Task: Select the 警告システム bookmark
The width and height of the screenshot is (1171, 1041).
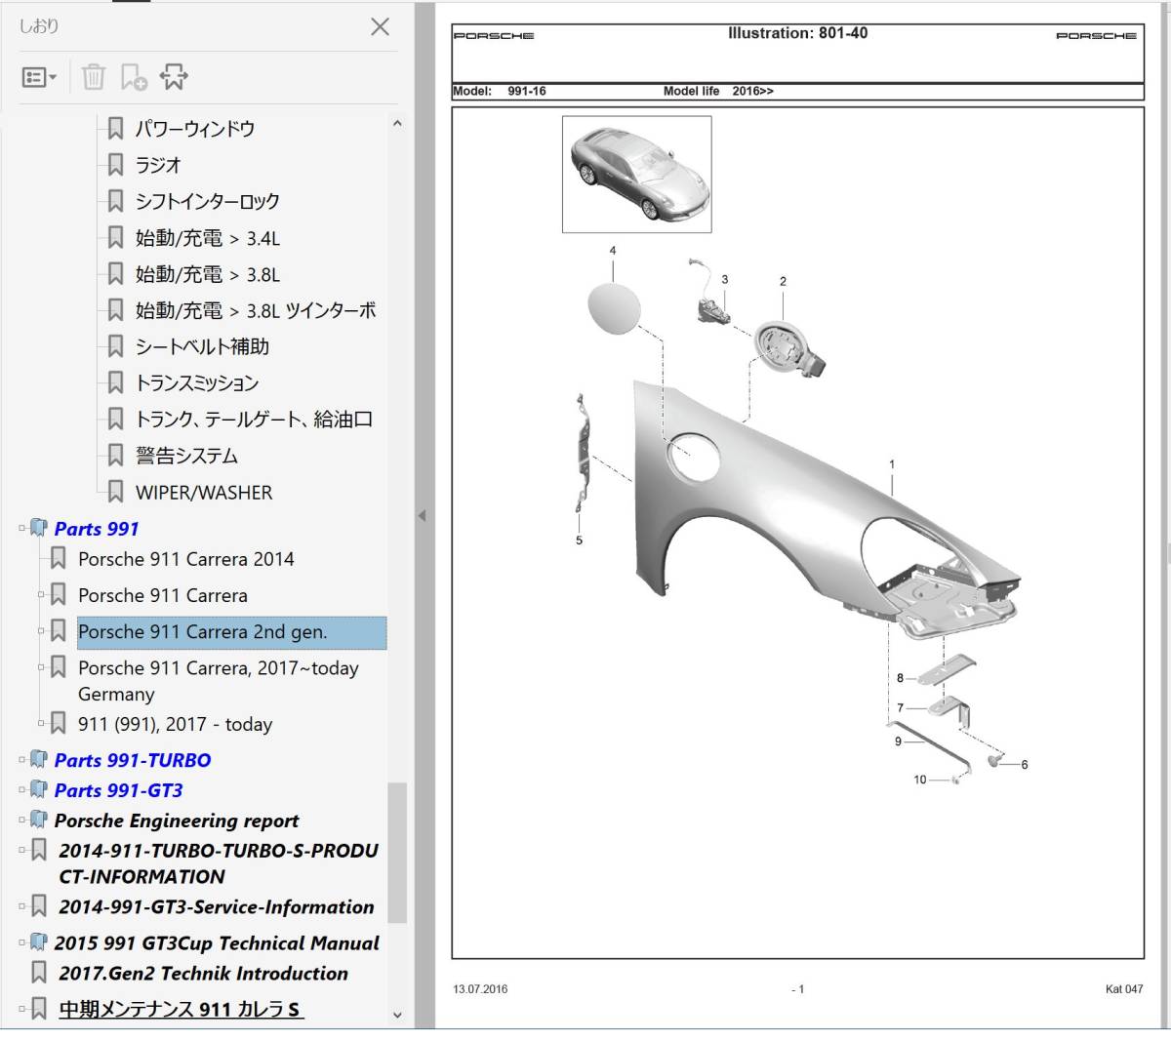Action: [x=186, y=456]
